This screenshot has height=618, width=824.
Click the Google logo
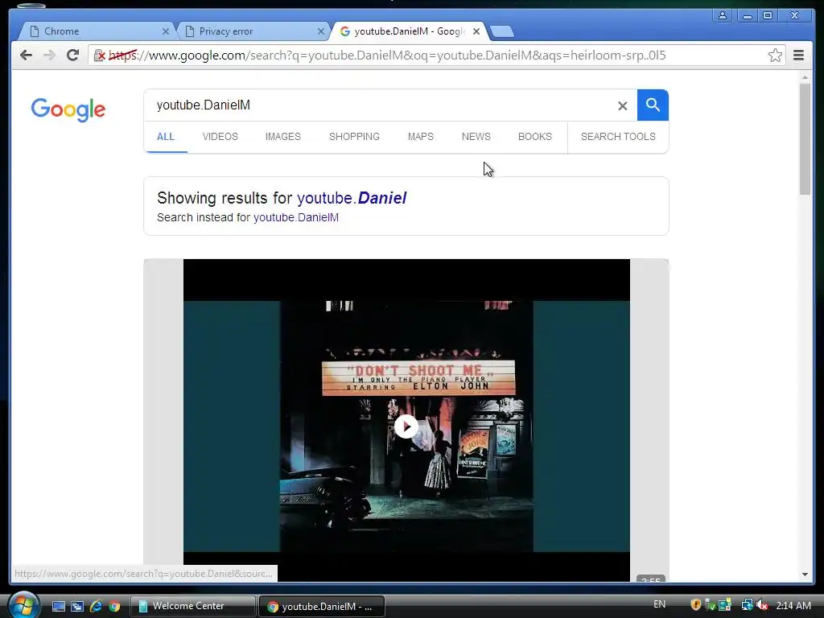[68, 109]
